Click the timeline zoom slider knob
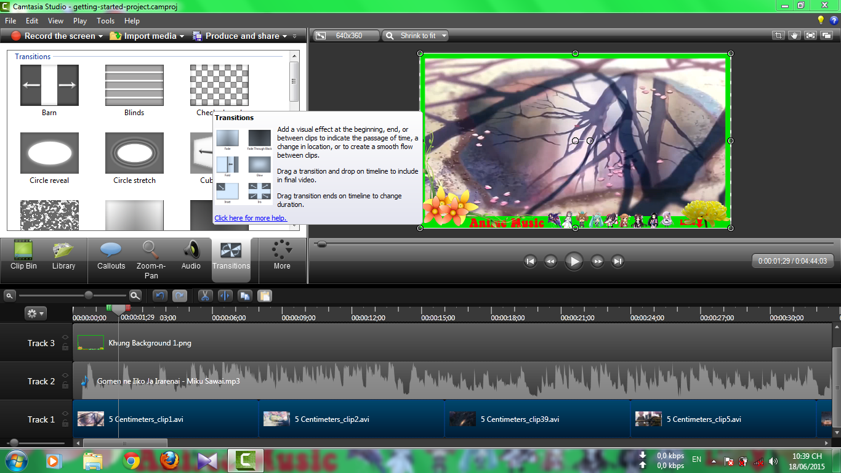Viewport: 841px width, 473px height. (89, 296)
